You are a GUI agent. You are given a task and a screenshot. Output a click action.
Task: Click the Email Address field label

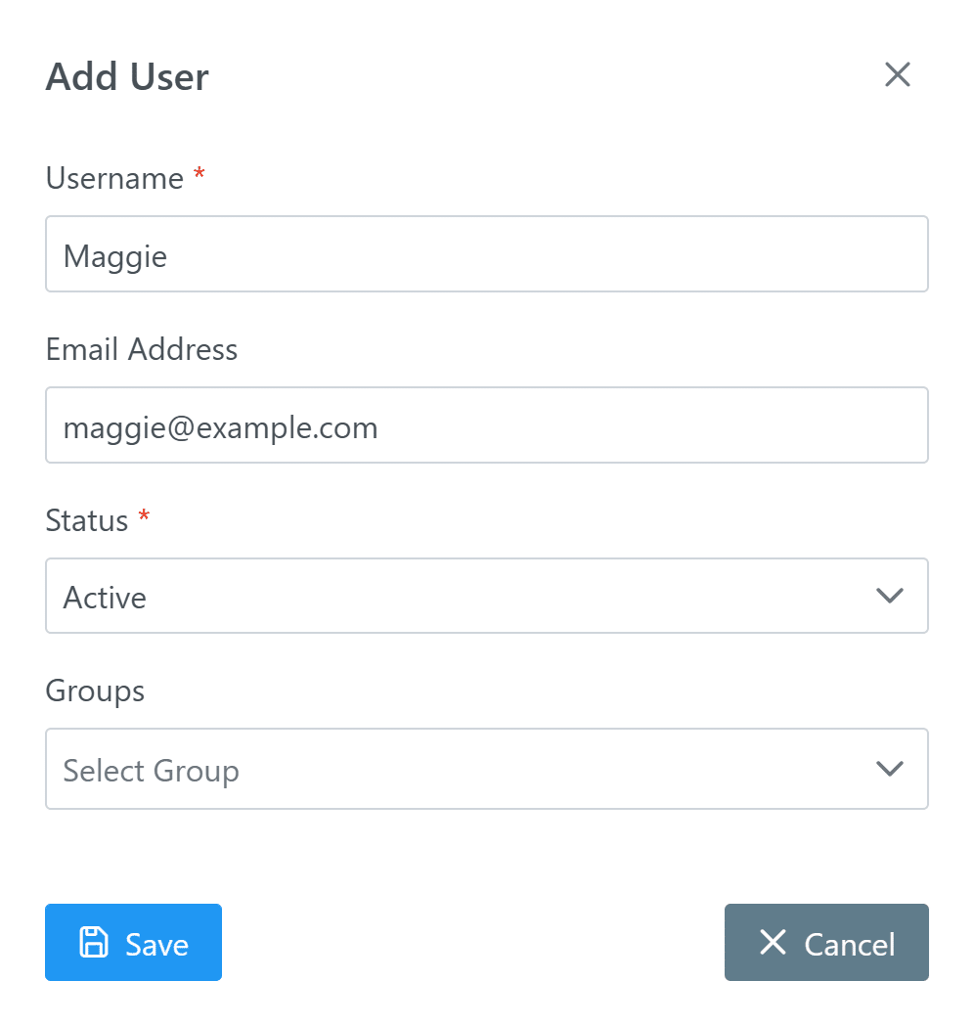point(142,350)
